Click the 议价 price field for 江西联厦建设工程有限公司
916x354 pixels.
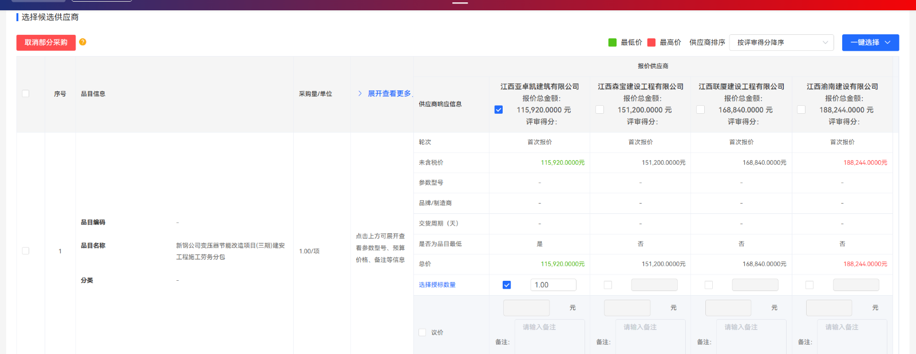[728, 308]
